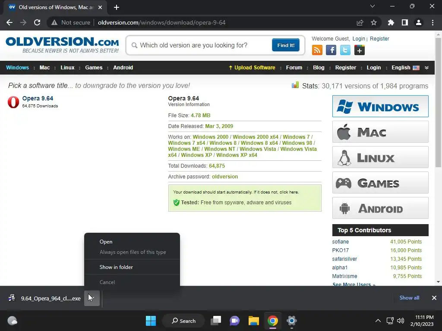Open a new browser tab
The width and height of the screenshot is (442, 331).
pos(117,7)
